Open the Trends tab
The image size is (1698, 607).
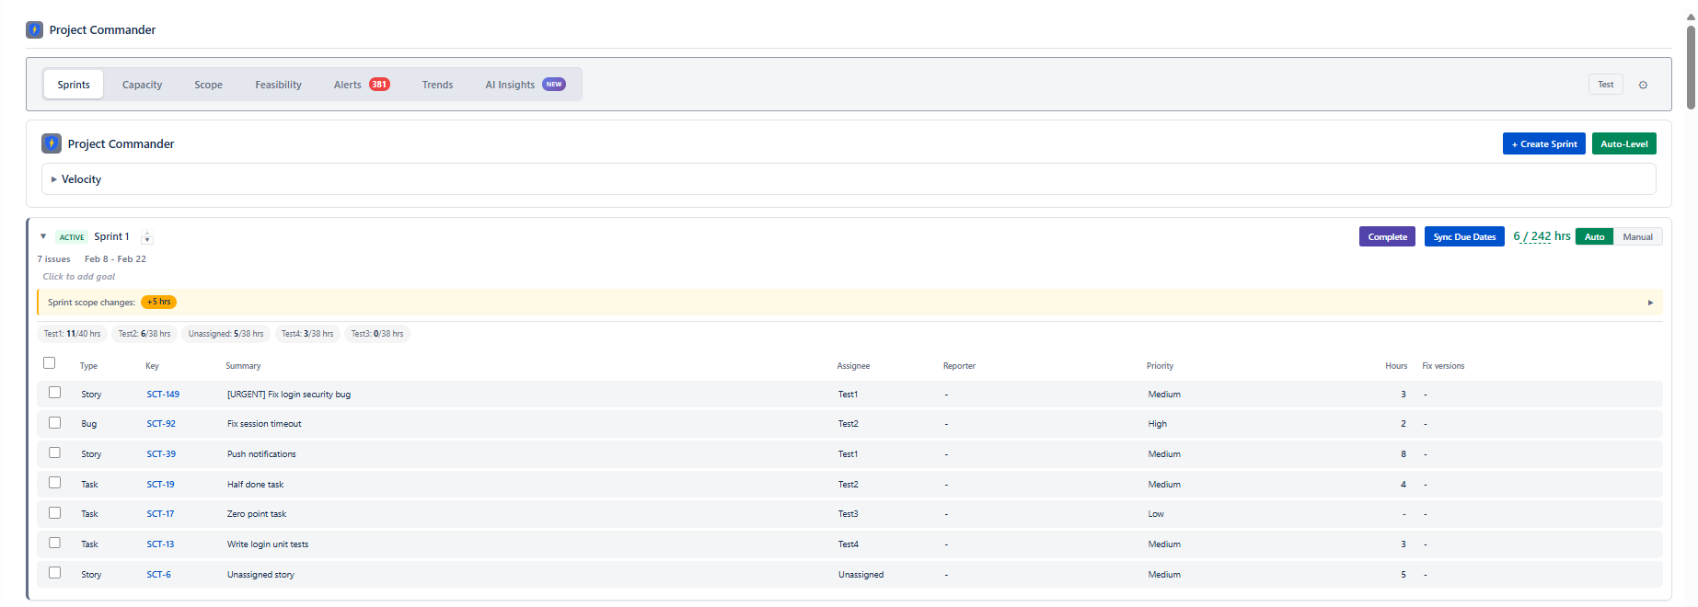tap(438, 85)
